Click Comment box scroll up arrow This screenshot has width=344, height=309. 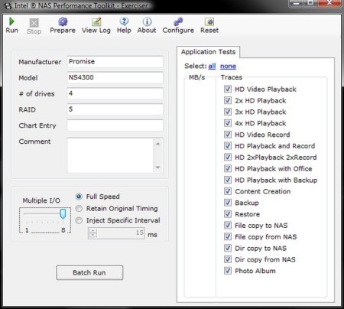(158, 144)
